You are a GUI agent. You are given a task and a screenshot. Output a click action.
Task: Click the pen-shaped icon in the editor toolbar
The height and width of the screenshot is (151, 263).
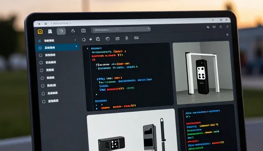coord(127,38)
